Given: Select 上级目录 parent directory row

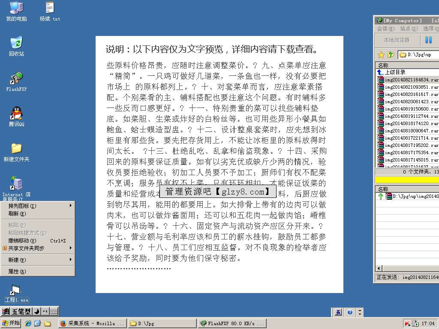Looking at the screenshot, I should click(407, 72).
